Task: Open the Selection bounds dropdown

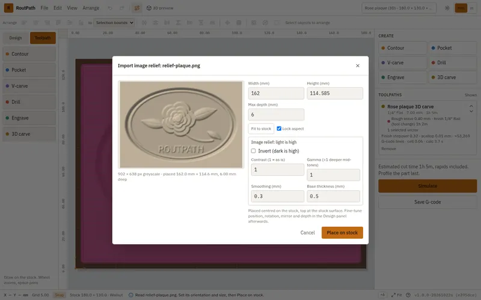Action: point(114,23)
